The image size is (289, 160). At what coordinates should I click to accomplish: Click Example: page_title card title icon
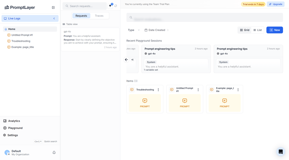[212, 90]
